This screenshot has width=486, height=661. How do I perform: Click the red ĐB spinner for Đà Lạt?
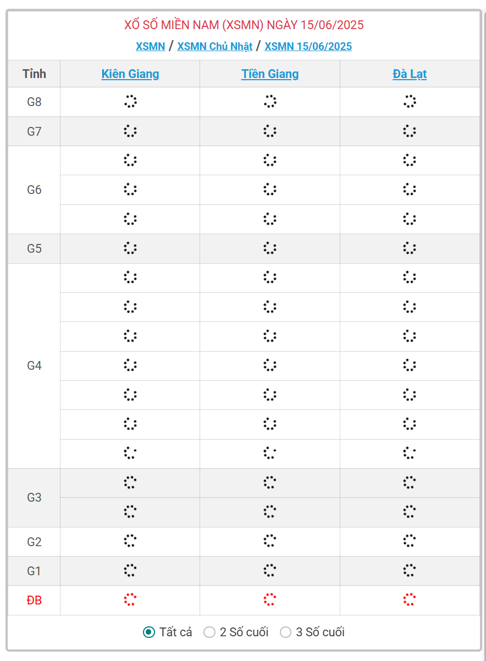[410, 600]
